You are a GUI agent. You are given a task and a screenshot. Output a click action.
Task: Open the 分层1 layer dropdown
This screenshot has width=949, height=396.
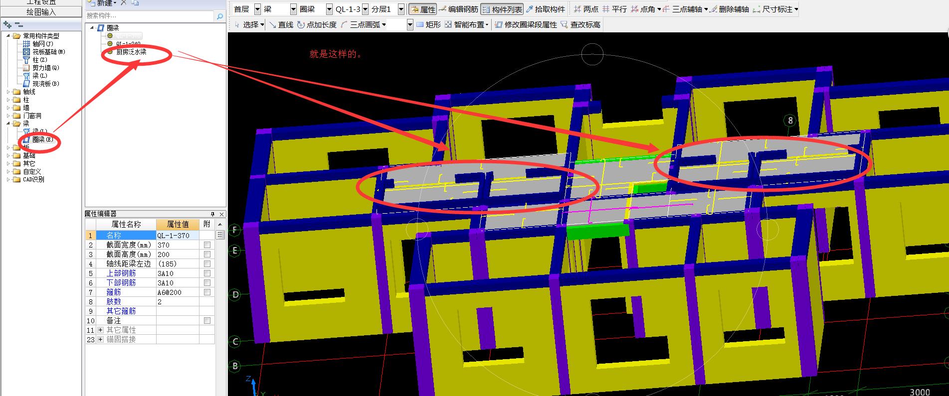coord(401,9)
